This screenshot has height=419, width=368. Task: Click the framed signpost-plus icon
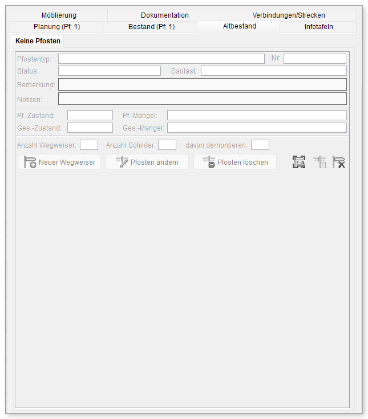point(299,162)
